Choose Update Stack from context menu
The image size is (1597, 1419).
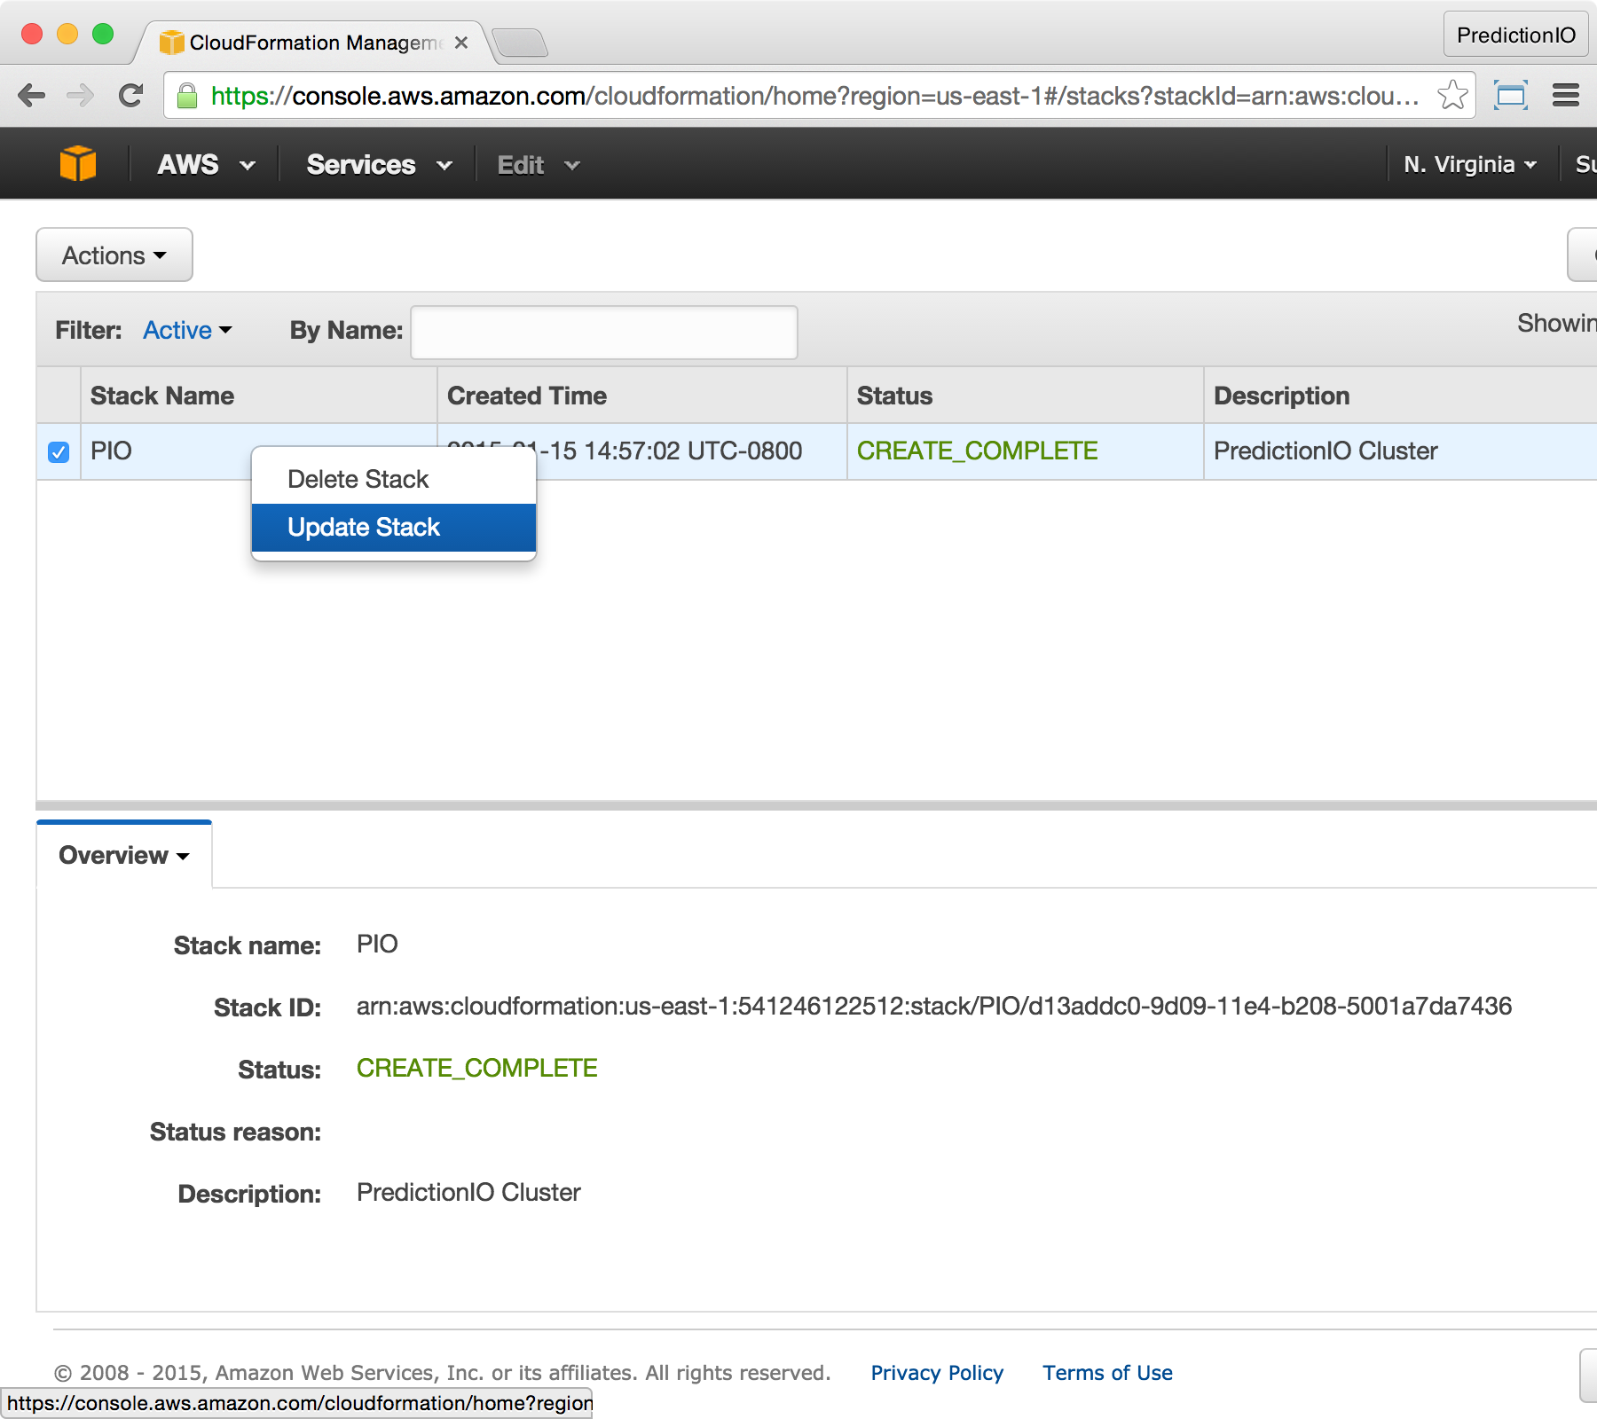[364, 528]
